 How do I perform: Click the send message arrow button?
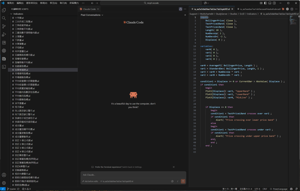183,181
